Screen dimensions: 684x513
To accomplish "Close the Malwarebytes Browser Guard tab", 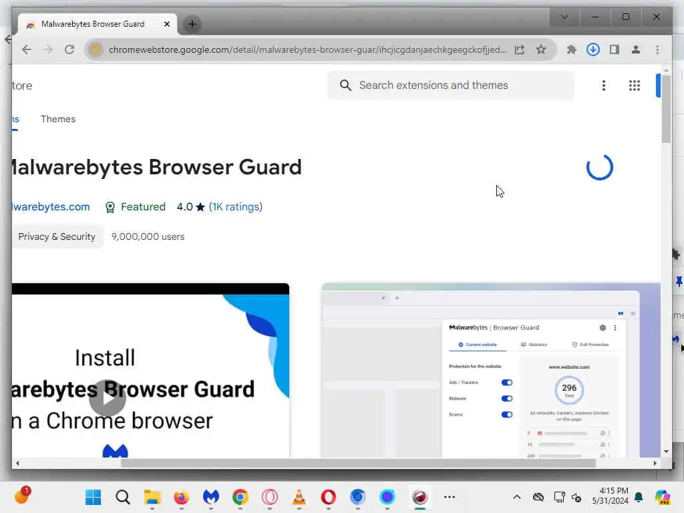I will (x=166, y=24).
